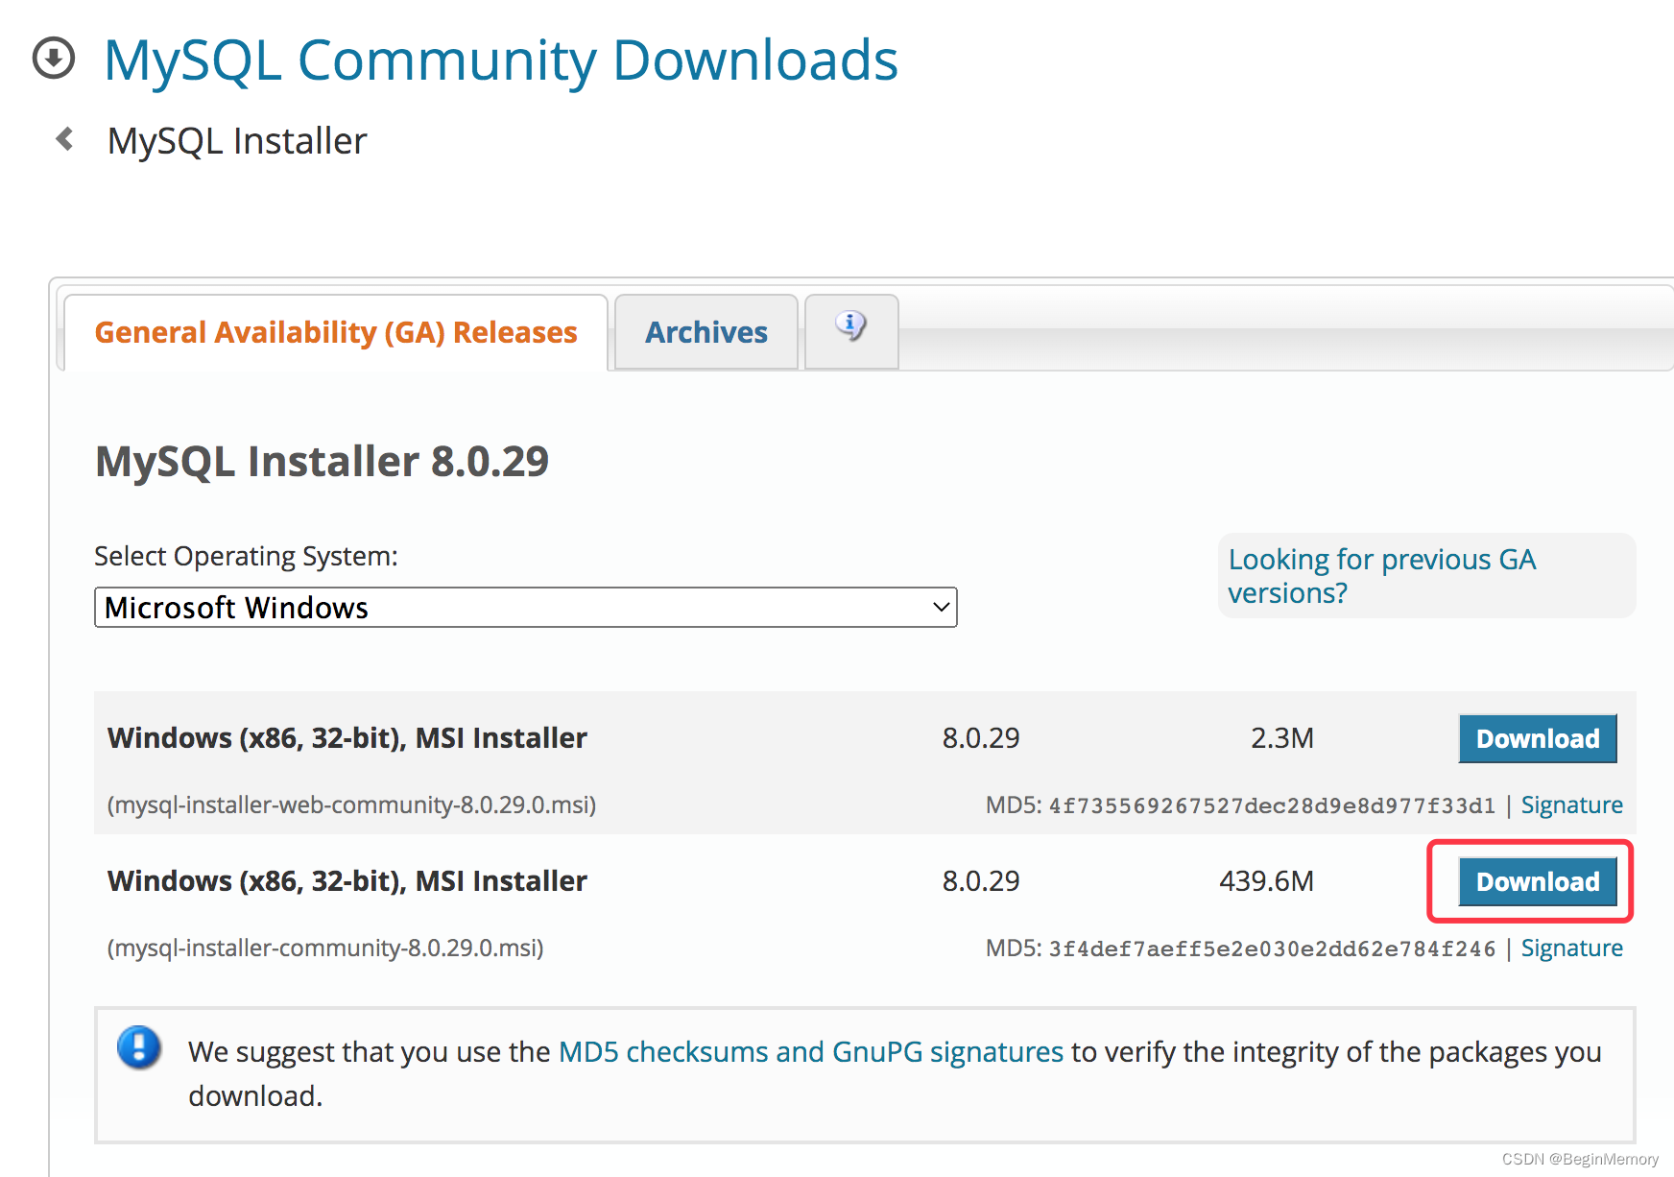Download the 439.6M full community installer

click(1537, 881)
